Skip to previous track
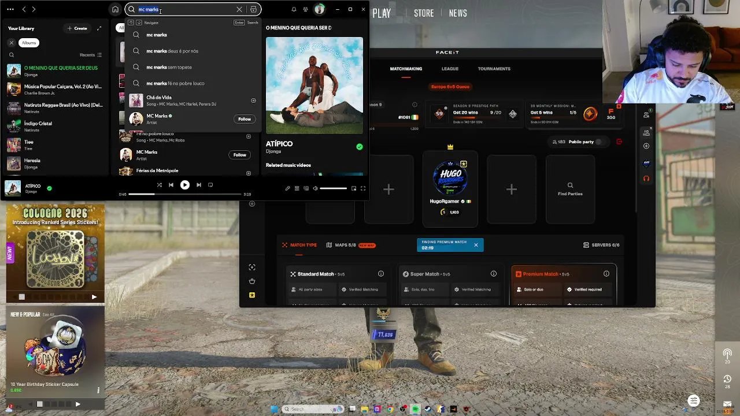 click(171, 185)
